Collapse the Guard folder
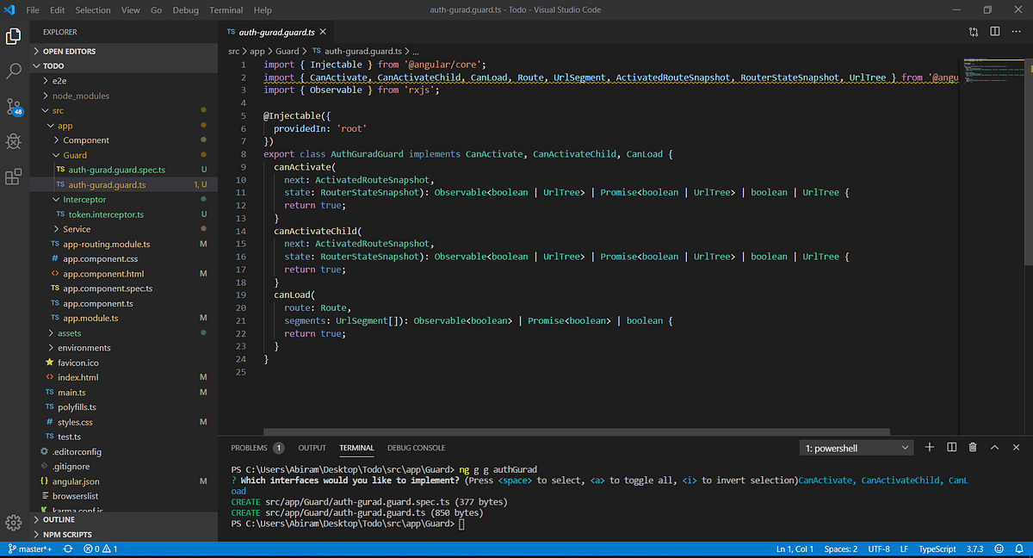 click(74, 155)
